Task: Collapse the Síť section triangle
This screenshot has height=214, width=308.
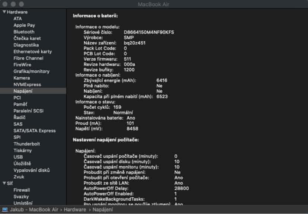Action: [x=4, y=183]
